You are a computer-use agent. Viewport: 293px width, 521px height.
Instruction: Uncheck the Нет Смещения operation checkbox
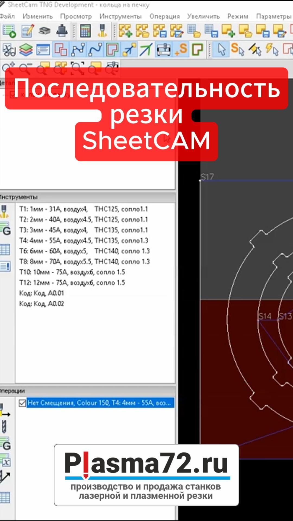[22, 403]
